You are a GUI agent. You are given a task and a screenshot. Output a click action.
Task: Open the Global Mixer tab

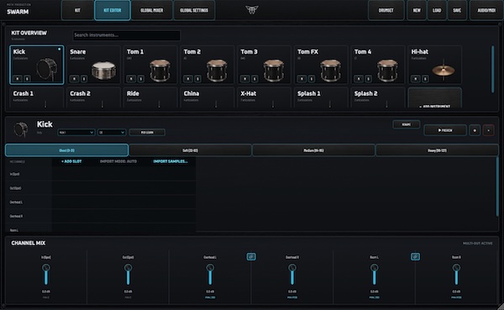pyautogui.click(x=152, y=10)
